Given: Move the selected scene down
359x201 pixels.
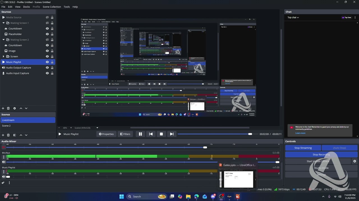Looking at the screenshot, I should click(26, 135).
